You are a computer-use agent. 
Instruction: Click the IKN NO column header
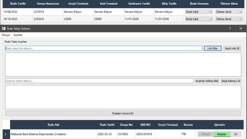pyautogui.click(x=145, y=125)
